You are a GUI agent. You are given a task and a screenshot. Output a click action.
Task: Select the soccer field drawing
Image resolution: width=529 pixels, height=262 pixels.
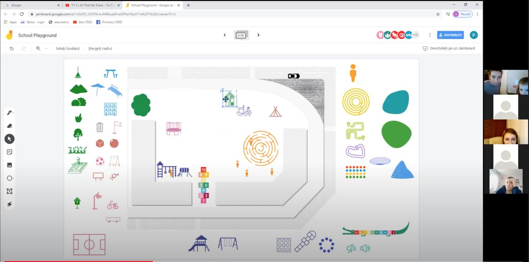click(x=89, y=244)
